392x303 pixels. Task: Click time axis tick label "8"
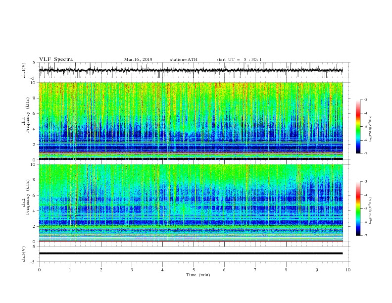click(x=286, y=270)
